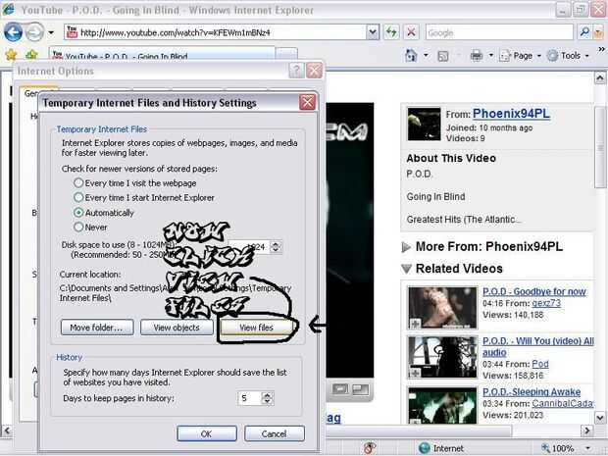Click the Sleeping Awake video thumbnail
The image size is (608, 456).
(x=442, y=406)
